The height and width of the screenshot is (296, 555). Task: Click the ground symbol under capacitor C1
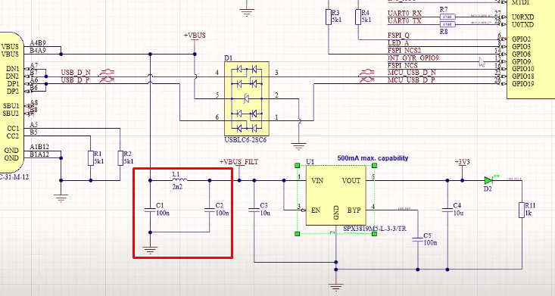coord(150,250)
